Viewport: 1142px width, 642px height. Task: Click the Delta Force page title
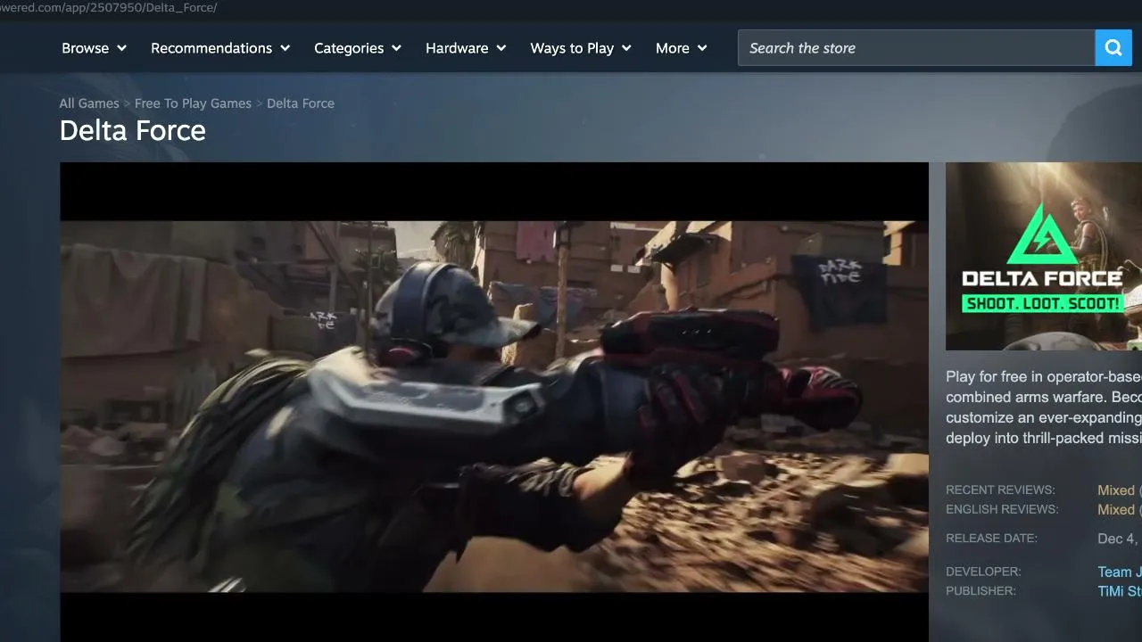133,131
